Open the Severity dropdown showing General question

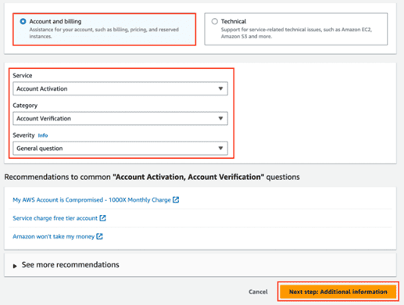tap(120, 149)
